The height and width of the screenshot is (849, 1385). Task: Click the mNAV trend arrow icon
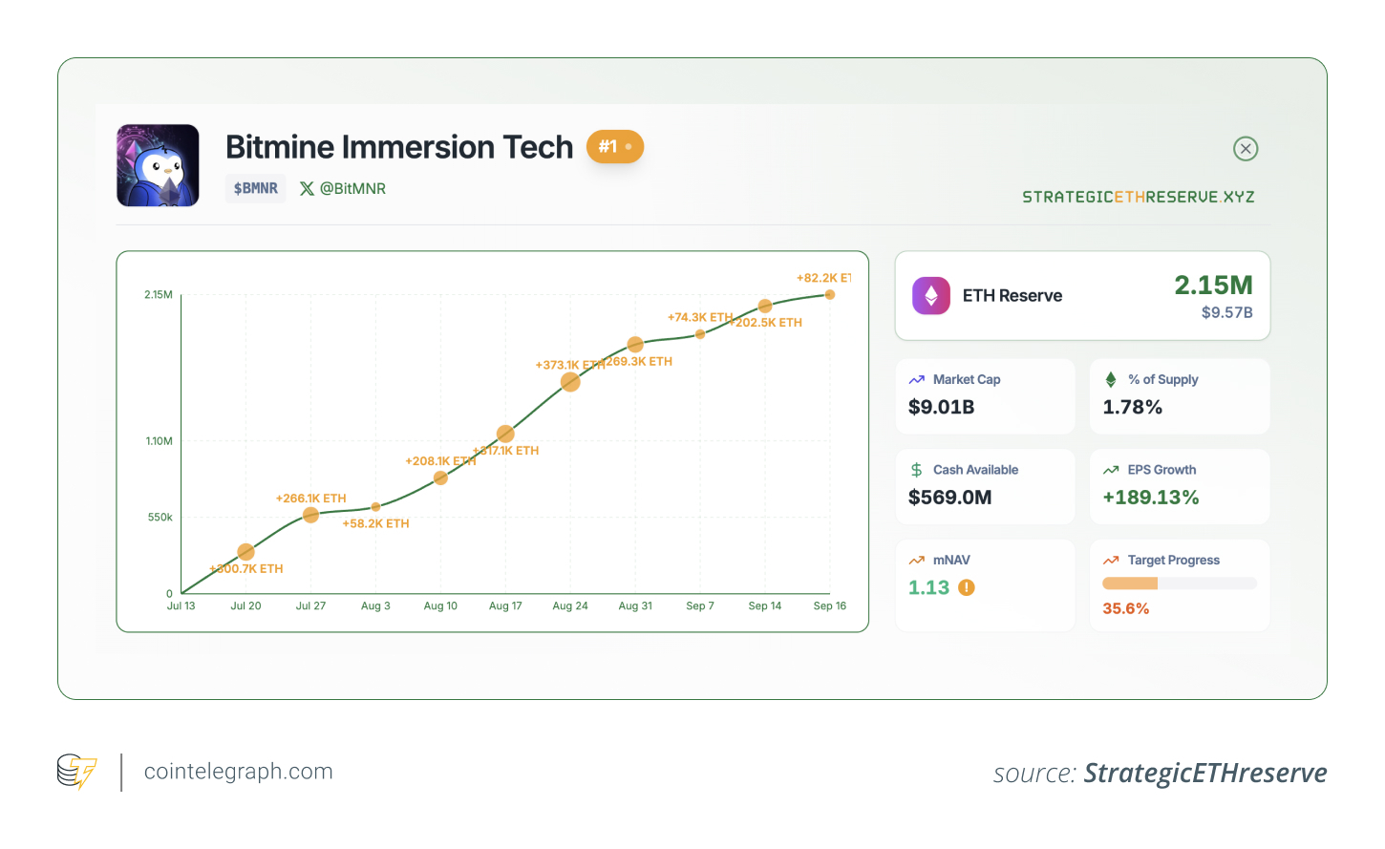coord(918,560)
